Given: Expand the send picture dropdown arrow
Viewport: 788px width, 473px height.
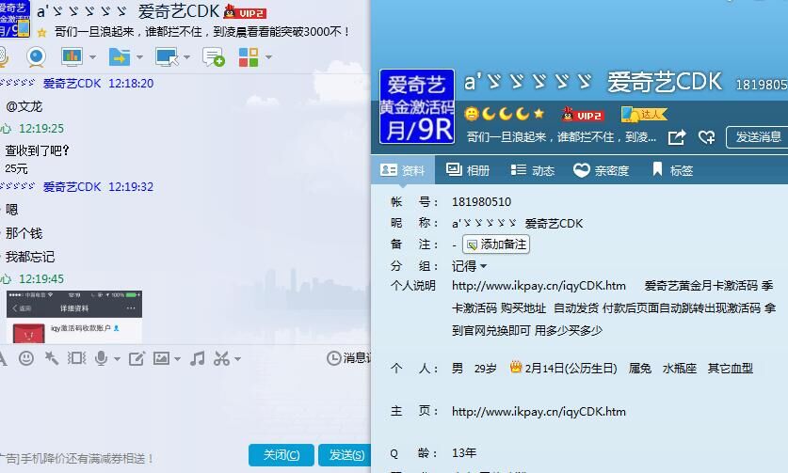Looking at the screenshot, I should tap(177, 359).
